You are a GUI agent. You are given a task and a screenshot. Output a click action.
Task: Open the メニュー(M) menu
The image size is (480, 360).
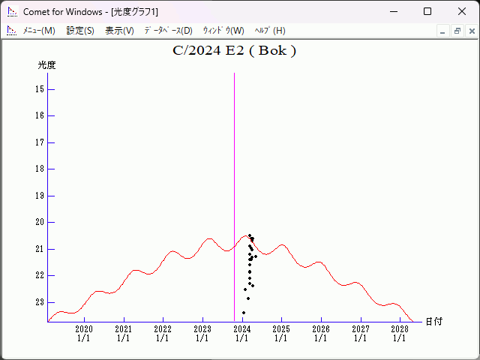[39, 31]
